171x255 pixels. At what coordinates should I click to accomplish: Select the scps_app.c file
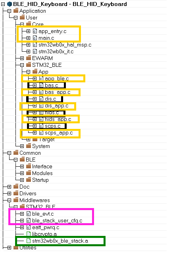click(x=59, y=133)
